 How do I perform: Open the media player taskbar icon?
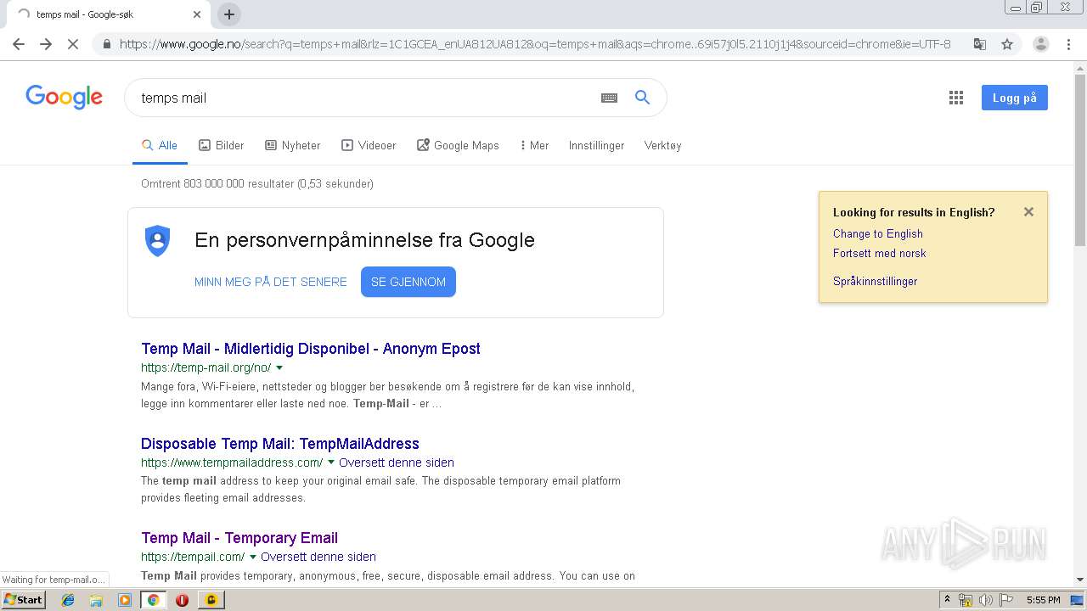click(125, 600)
